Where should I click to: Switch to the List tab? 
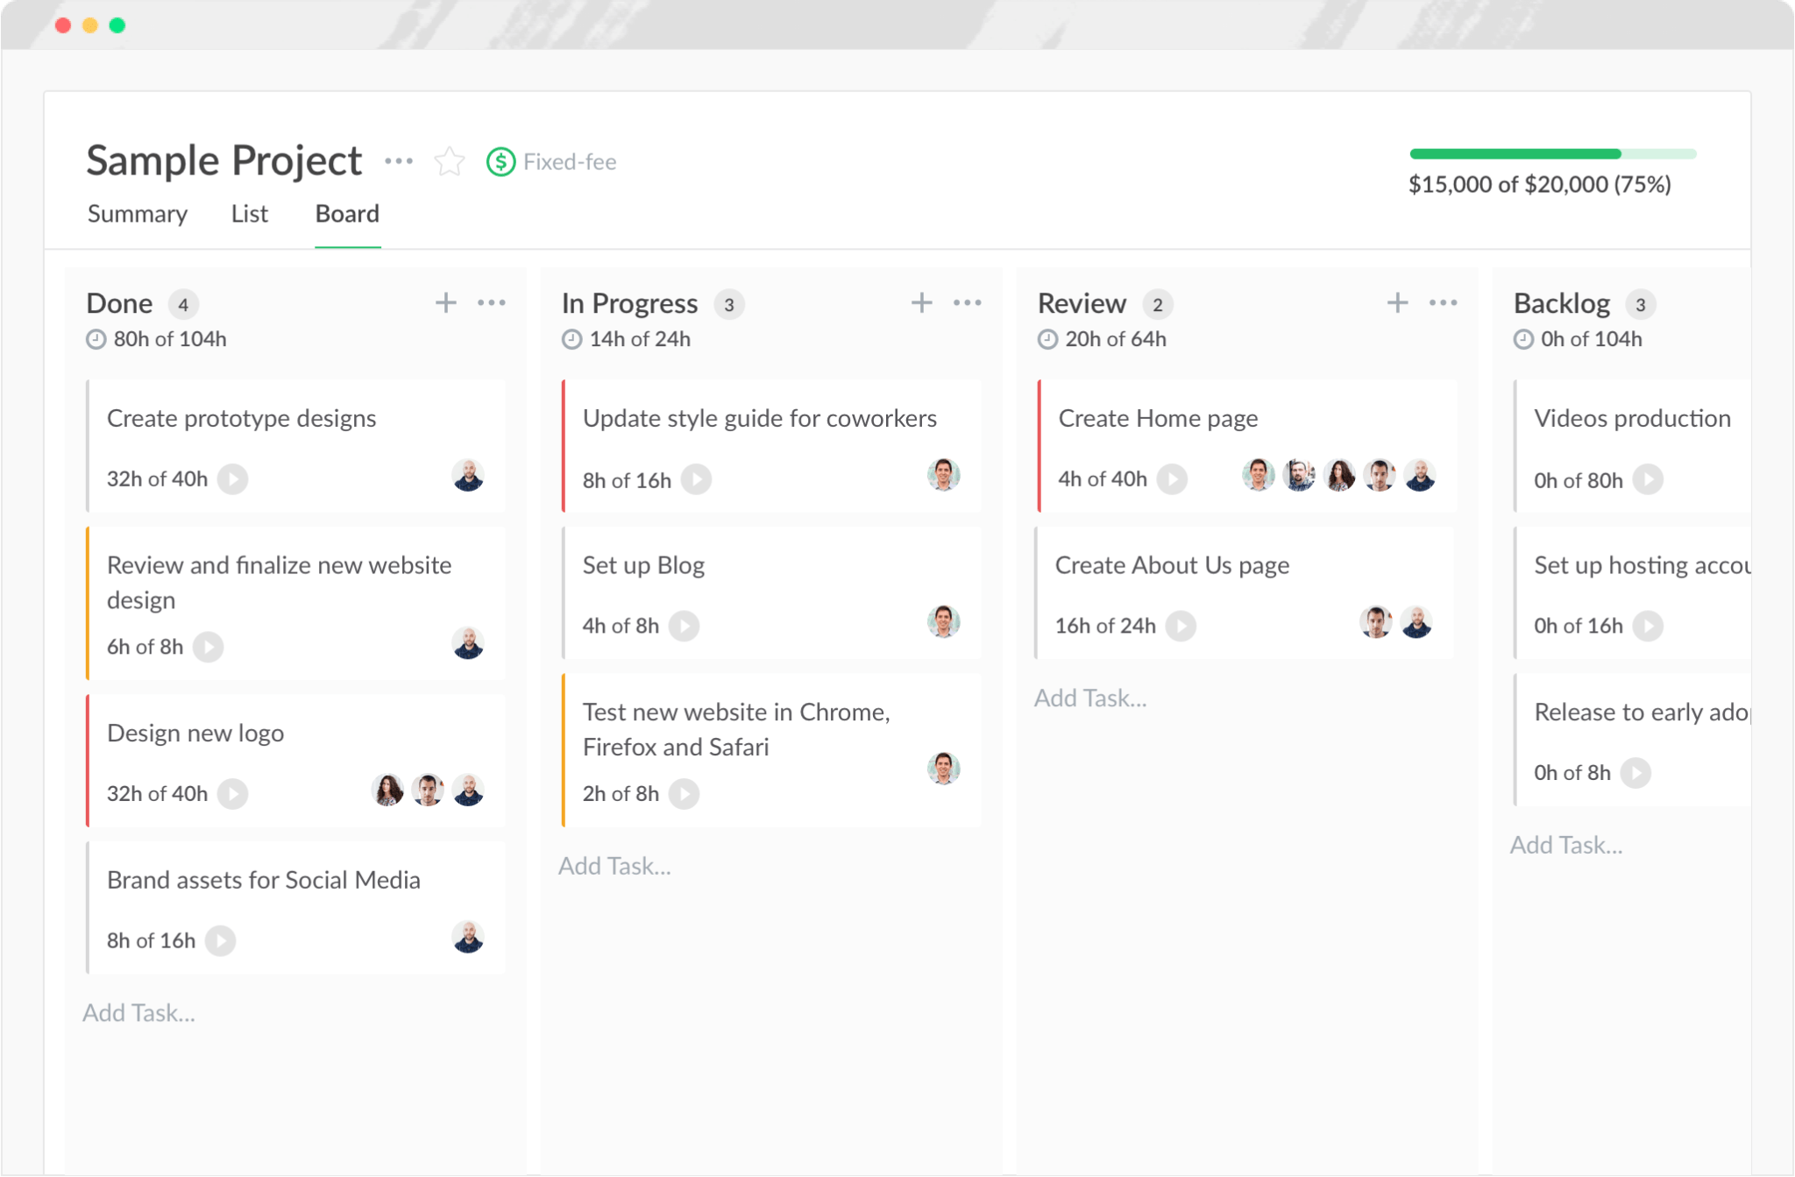(x=249, y=213)
